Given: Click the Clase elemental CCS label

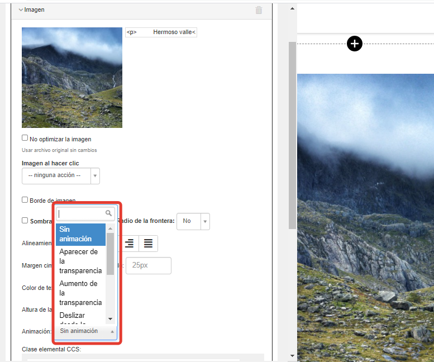Looking at the screenshot, I should (51, 349).
